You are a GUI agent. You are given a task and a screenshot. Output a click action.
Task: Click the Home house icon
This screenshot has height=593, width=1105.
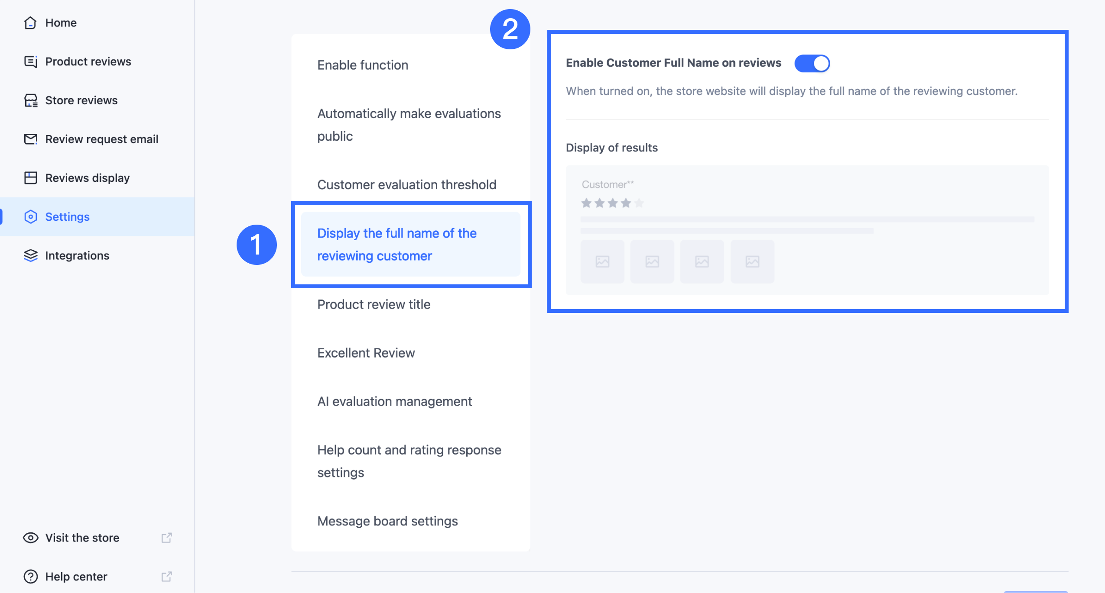(x=30, y=23)
